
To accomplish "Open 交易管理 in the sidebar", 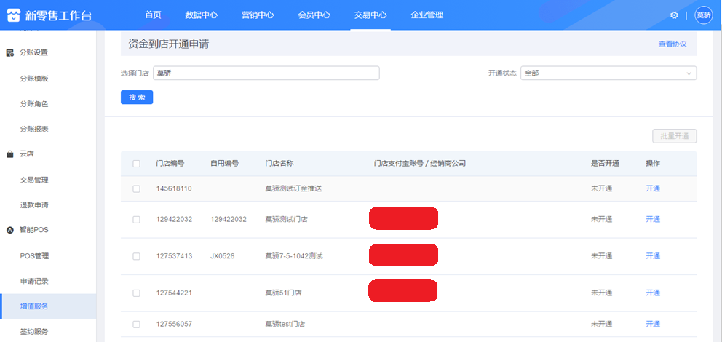I will (34, 180).
